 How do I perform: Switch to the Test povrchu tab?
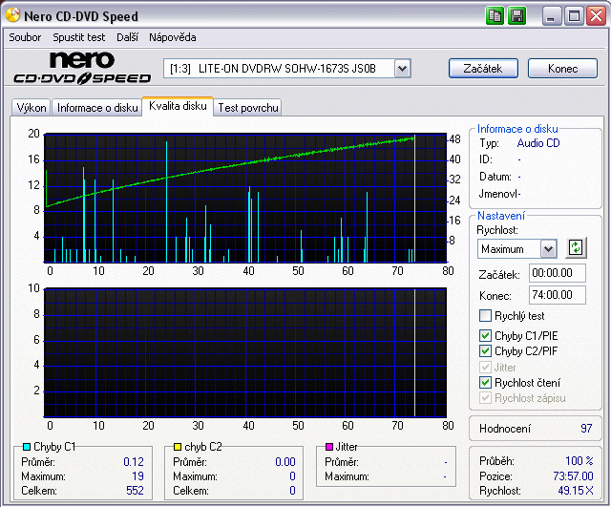click(x=248, y=108)
